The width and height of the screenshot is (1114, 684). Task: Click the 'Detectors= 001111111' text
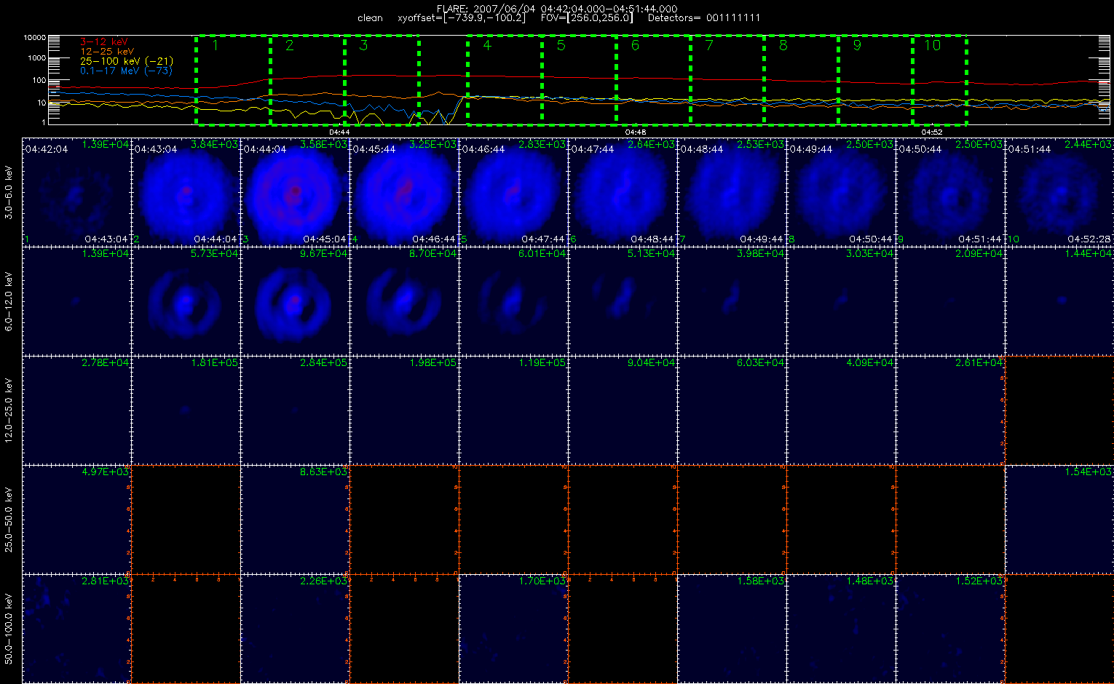(704, 17)
